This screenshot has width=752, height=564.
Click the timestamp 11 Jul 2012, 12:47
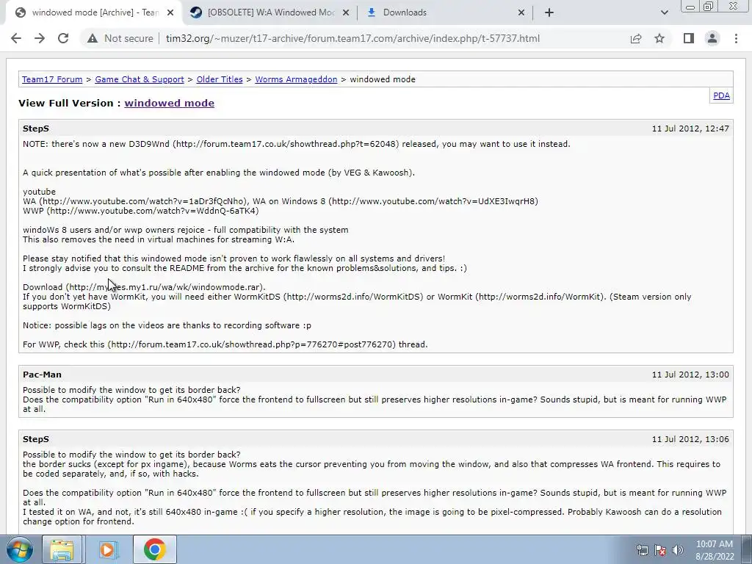[690, 129]
